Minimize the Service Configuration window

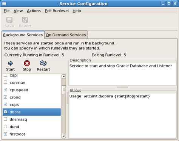(163, 4)
